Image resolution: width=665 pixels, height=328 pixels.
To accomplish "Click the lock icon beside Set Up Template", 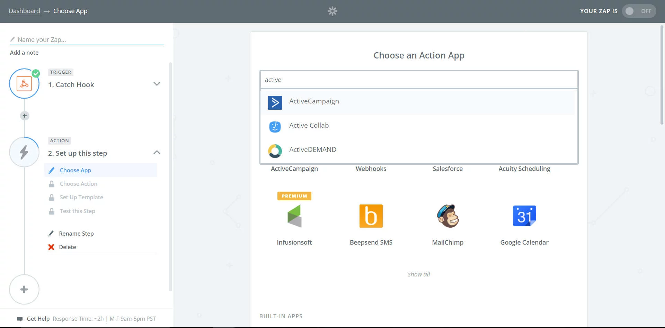I will (x=52, y=197).
